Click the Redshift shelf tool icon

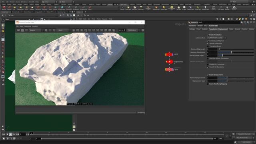point(4,8)
